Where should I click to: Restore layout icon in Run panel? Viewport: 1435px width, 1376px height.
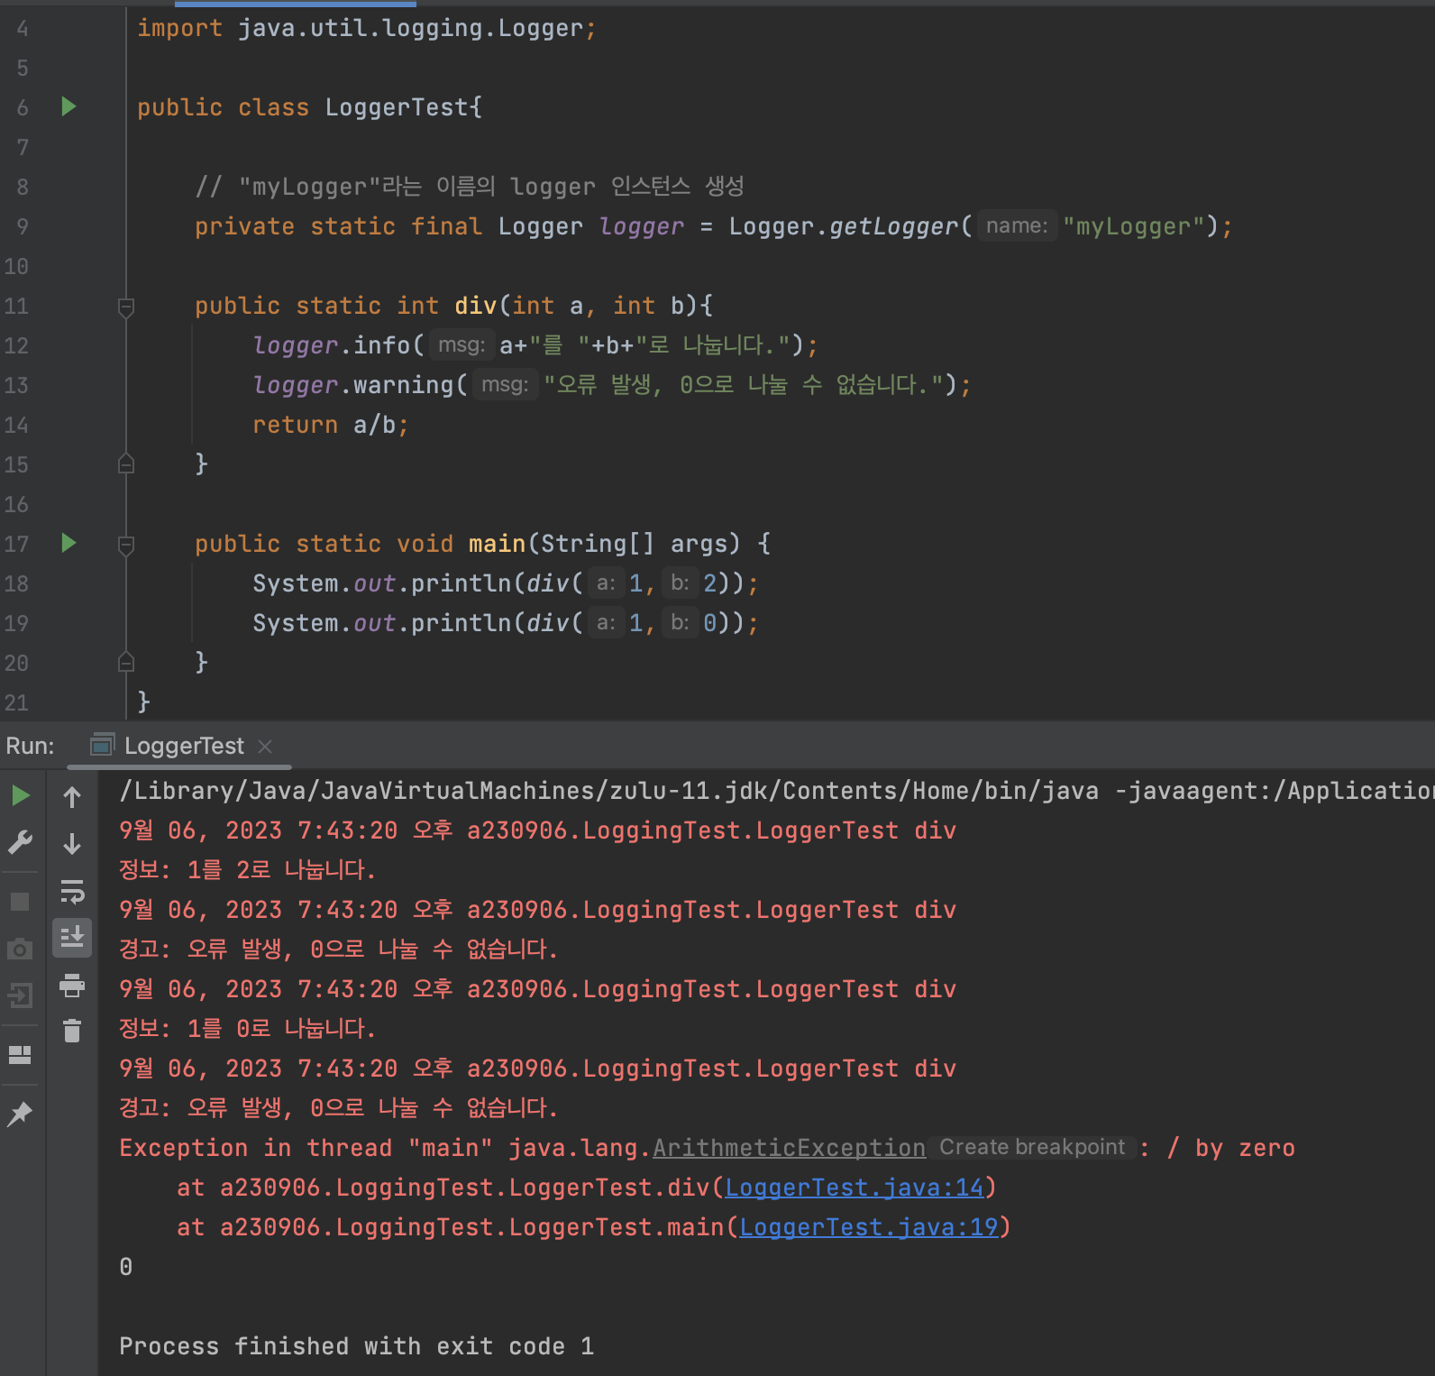pos(20,1054)
